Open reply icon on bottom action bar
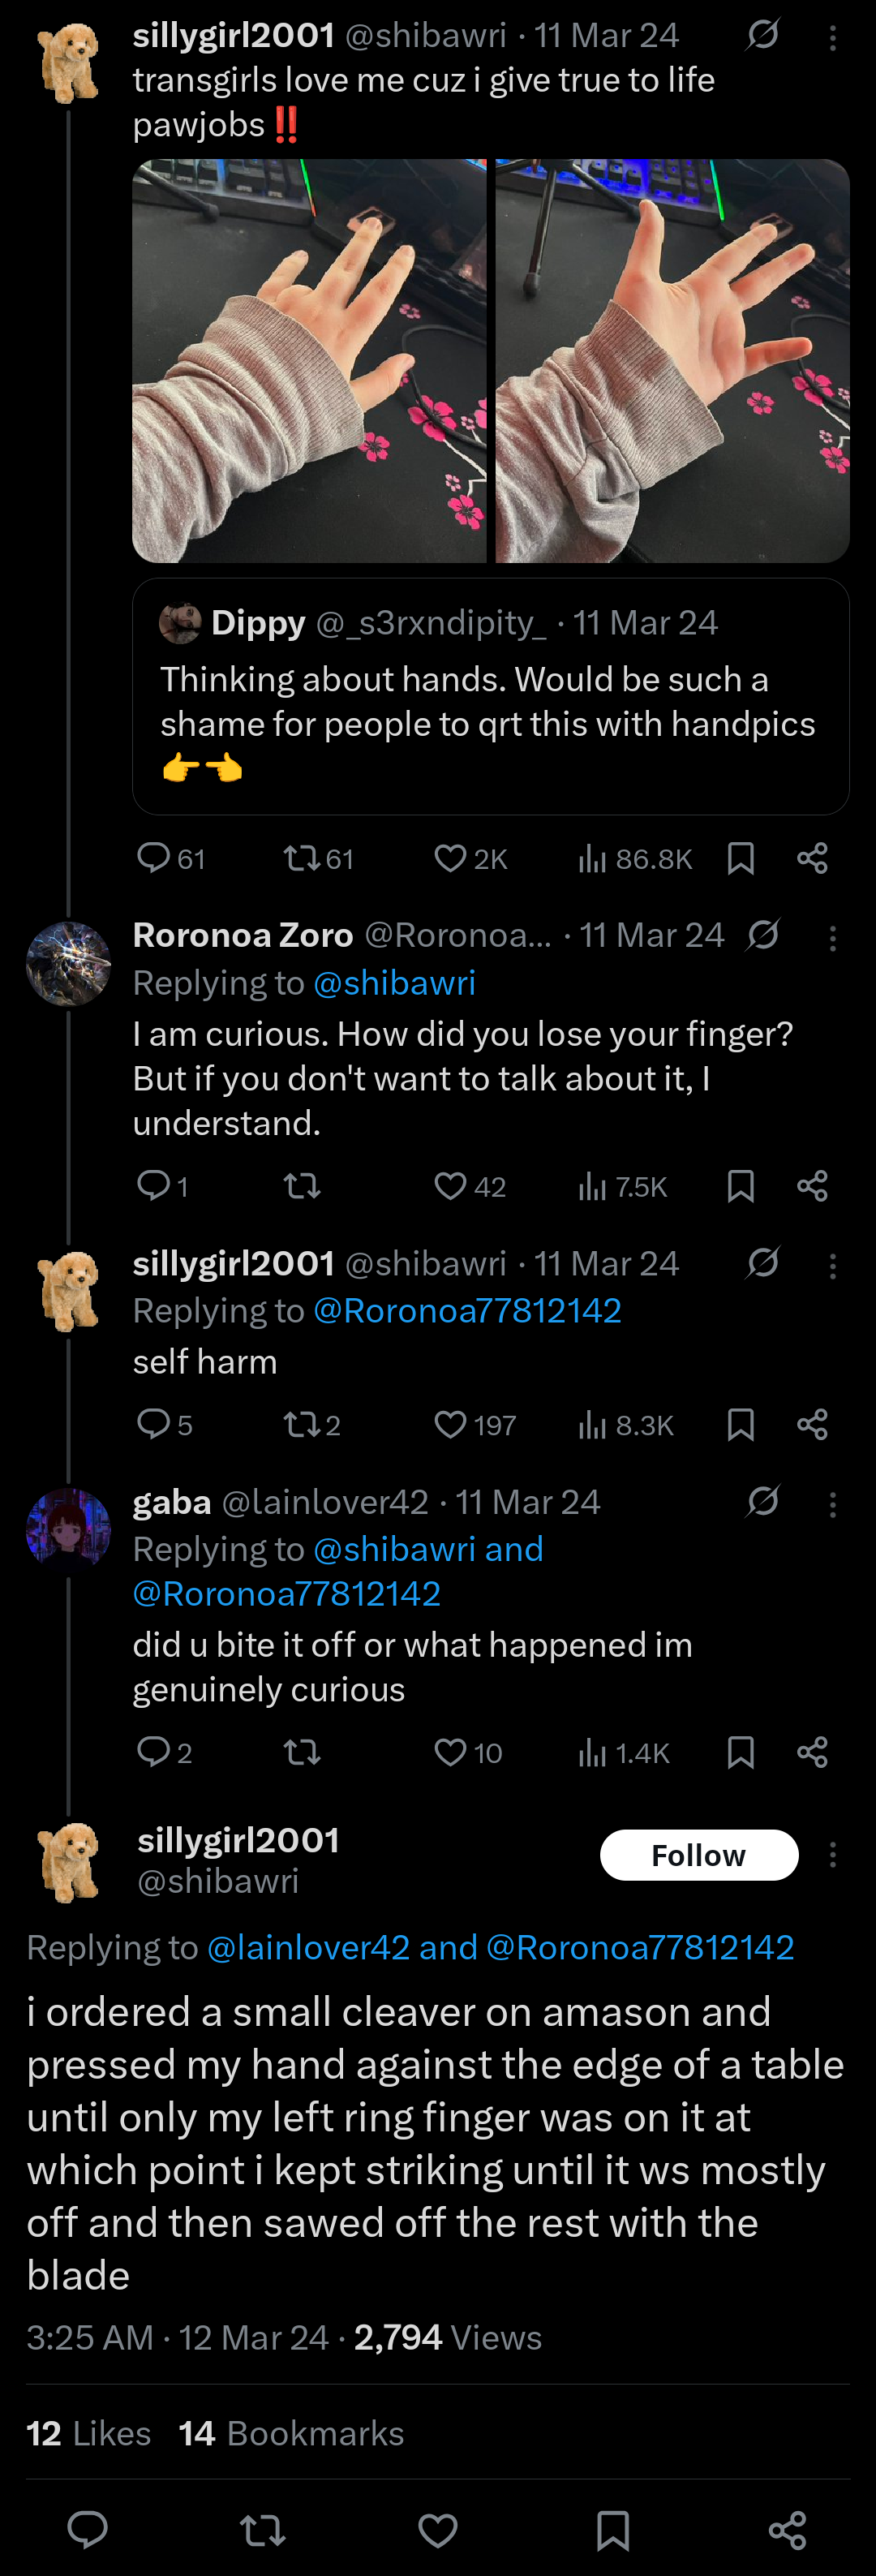Viewport: 876px width, 2576px height. pos(87,2529)
